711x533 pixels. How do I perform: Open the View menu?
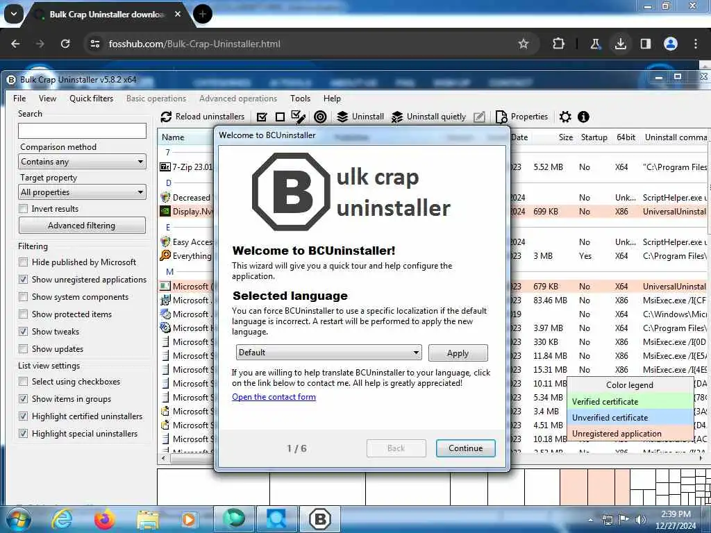click(x=48, y=99)
